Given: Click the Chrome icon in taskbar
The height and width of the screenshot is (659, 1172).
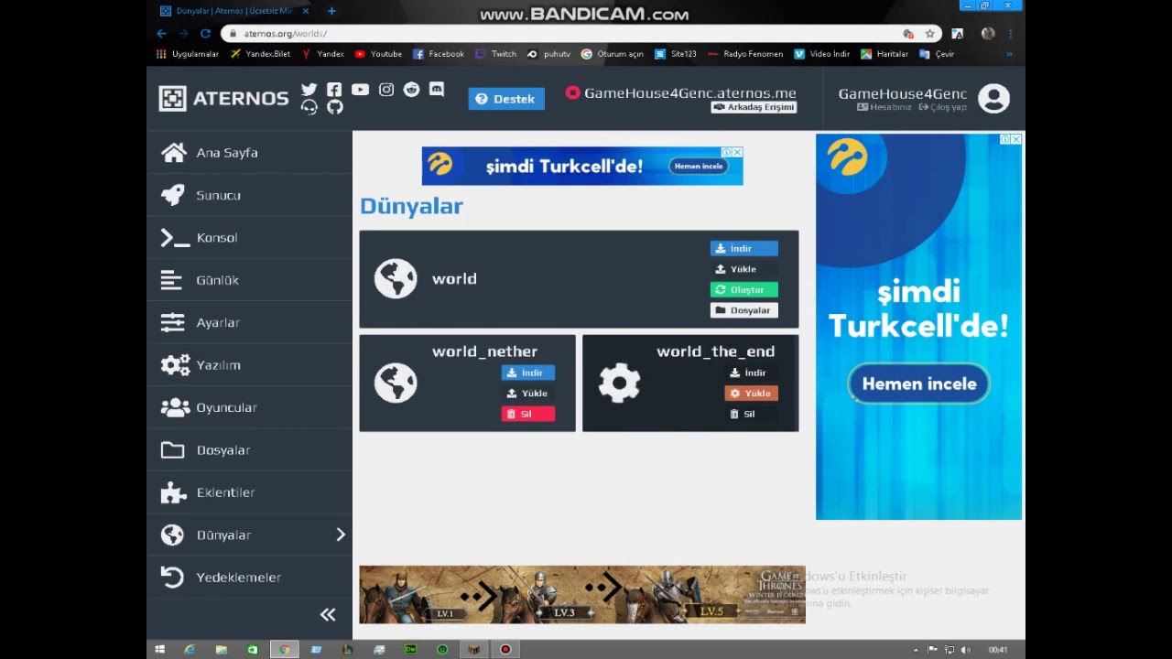Looking at the screenshot, I should (285, 650).
